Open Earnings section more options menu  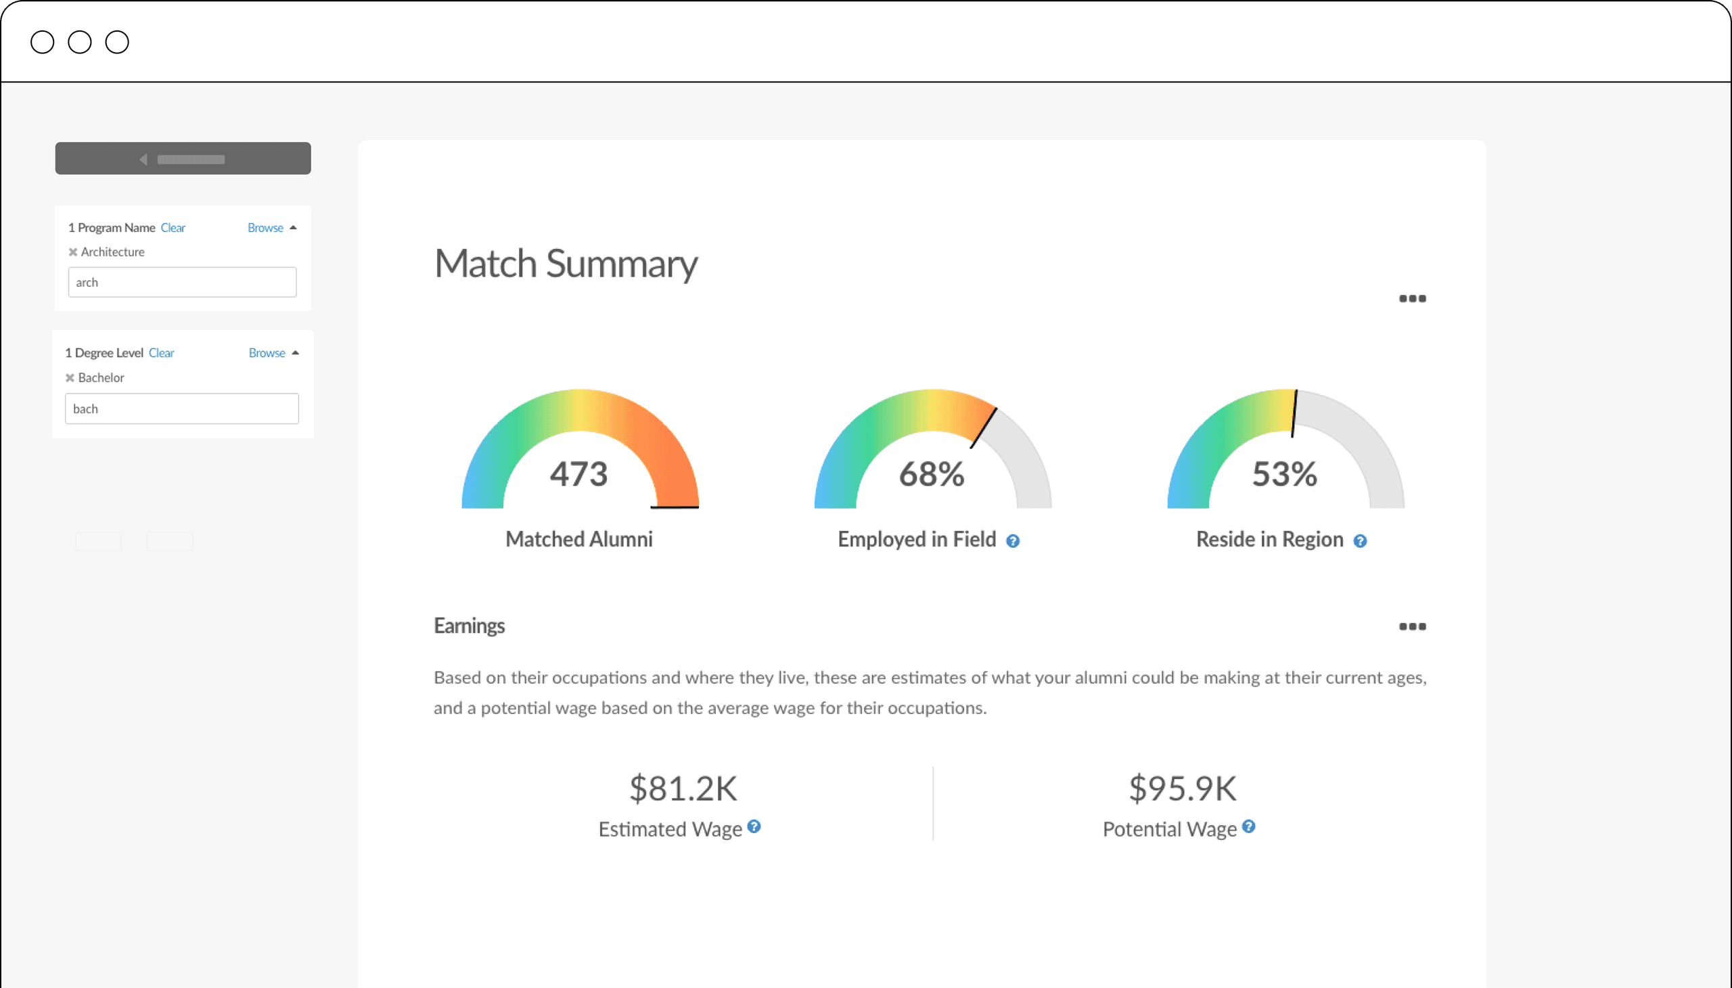1413,626
